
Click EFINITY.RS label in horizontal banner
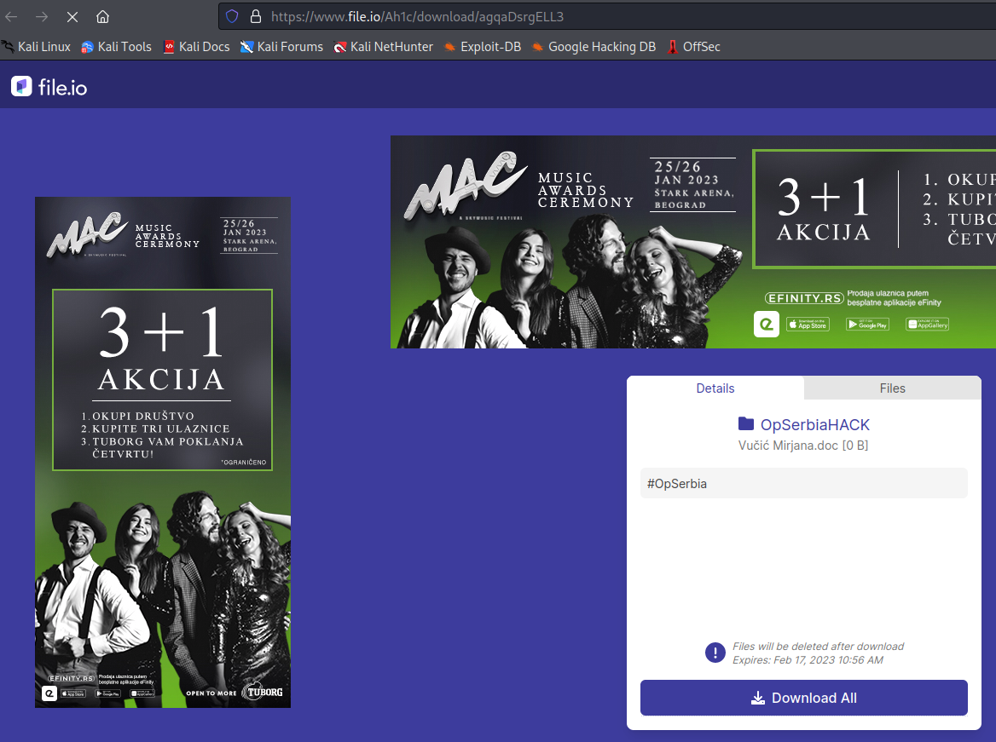click(x=805, y=298)
